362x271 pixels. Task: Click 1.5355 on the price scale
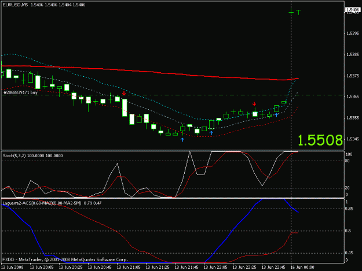click(x=353, y=118)
